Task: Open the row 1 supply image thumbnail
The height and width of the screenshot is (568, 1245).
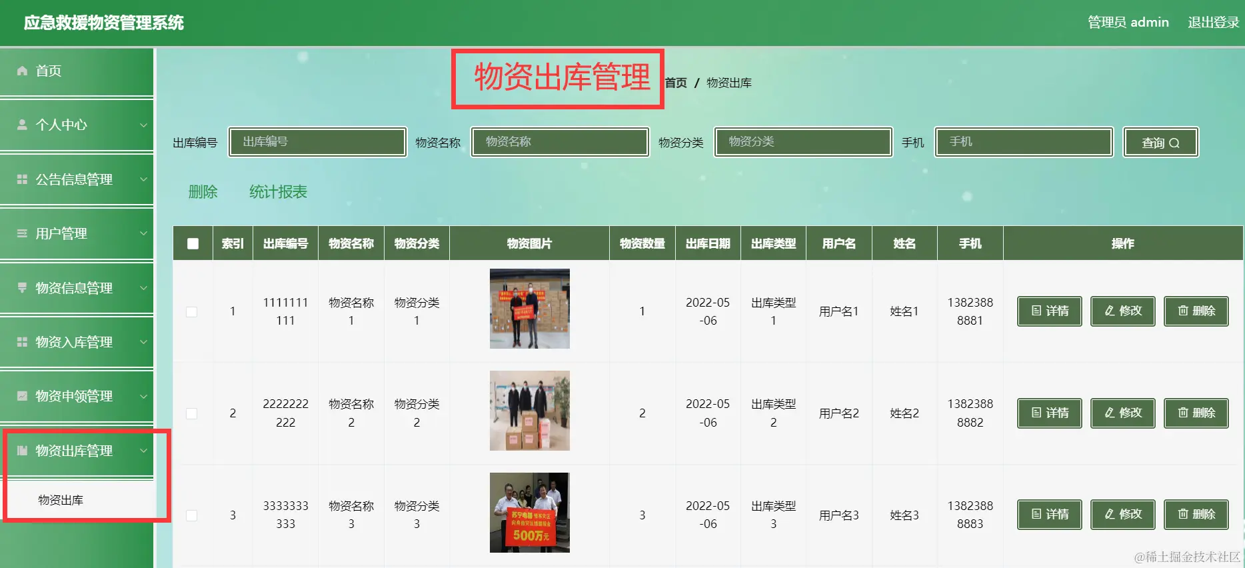Action: point(530,309)
